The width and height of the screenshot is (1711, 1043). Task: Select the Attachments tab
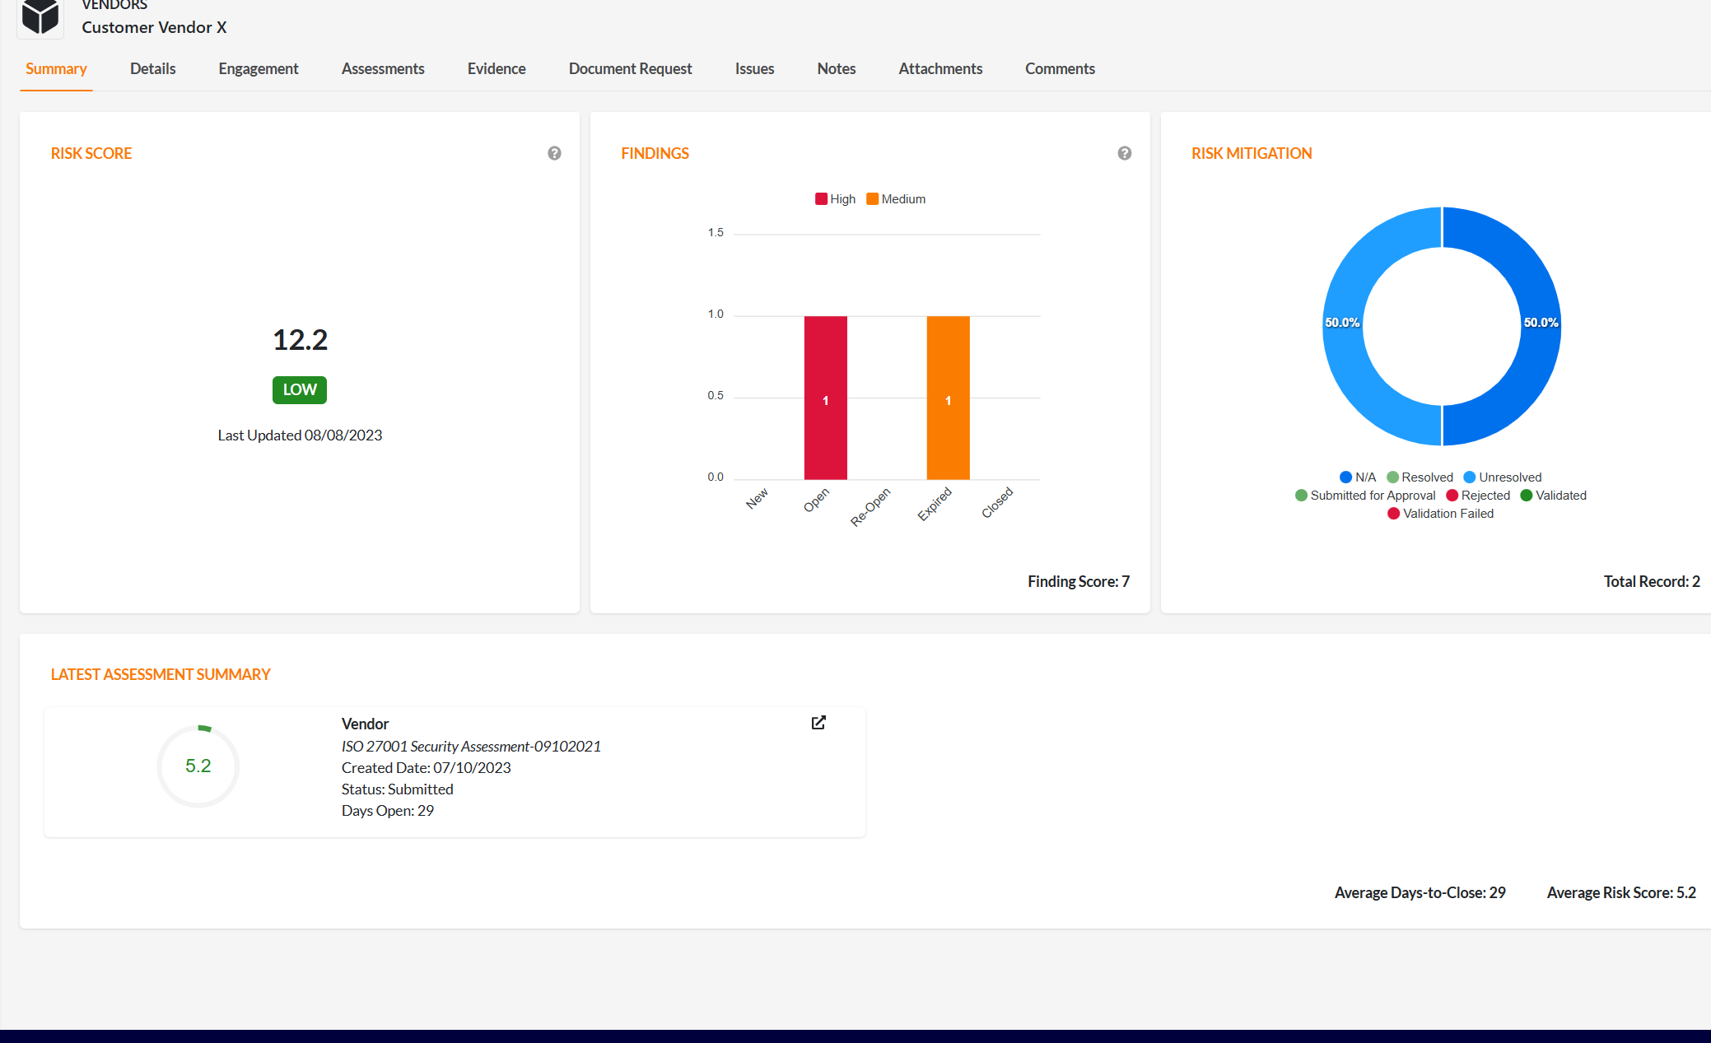pos(940,69)
